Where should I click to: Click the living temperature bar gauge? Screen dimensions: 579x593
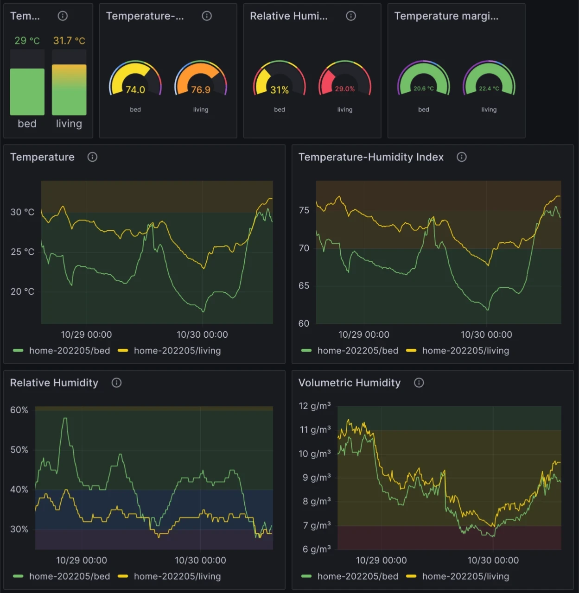[x=69, y=82]
